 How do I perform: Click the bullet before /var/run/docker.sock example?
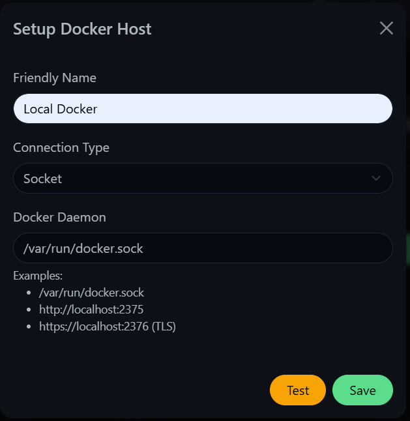[x=29, y=293]
